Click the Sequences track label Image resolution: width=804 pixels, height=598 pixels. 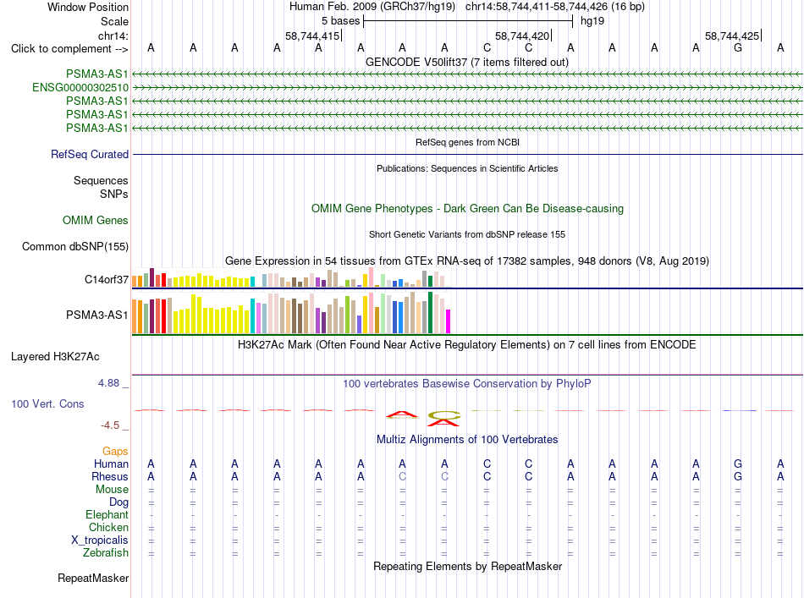101,180
